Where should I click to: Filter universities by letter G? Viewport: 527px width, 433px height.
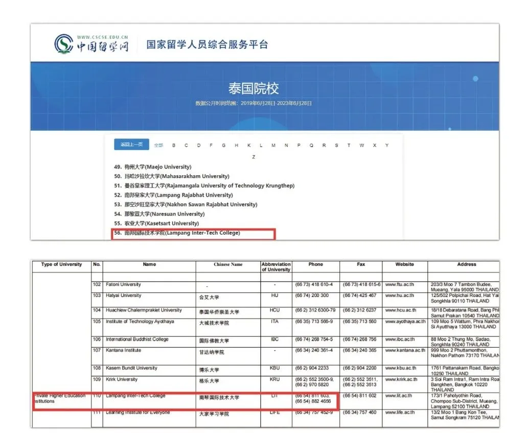[x=223, y=145]
